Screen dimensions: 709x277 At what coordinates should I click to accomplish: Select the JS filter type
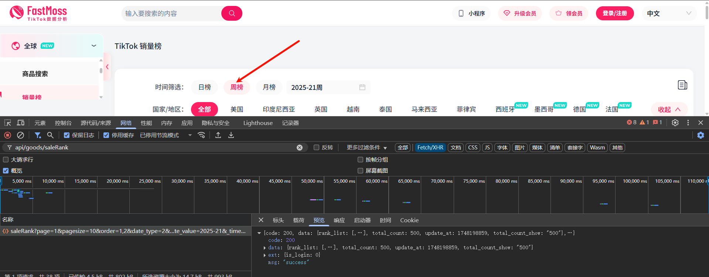coord(487,148)
